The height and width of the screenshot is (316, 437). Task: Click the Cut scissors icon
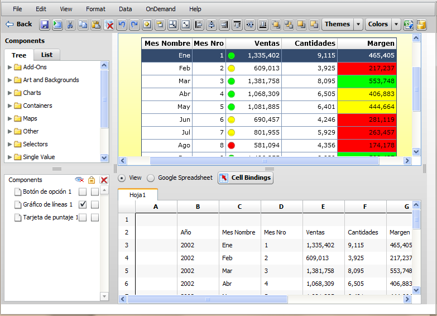(x=70, y=25)
